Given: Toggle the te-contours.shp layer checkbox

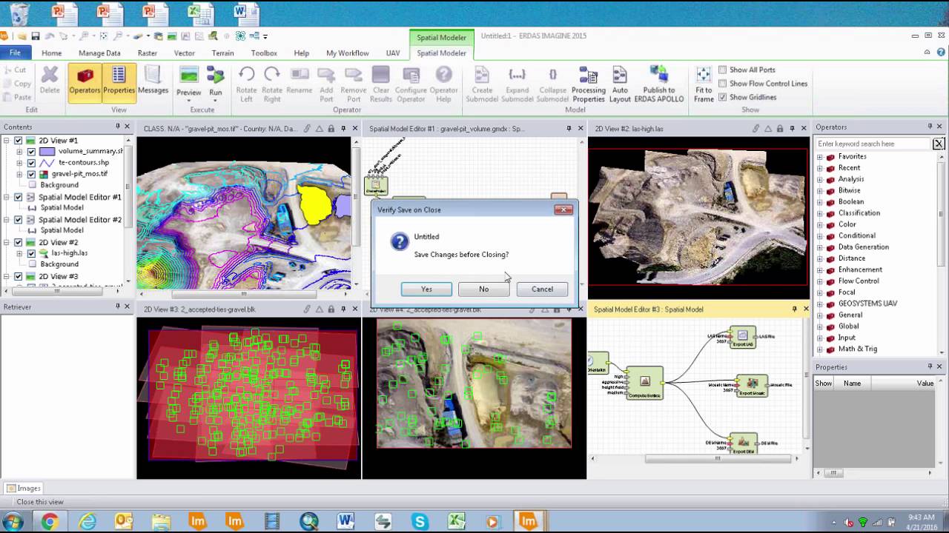Looking at the screenshot, I should pos(31,163).
